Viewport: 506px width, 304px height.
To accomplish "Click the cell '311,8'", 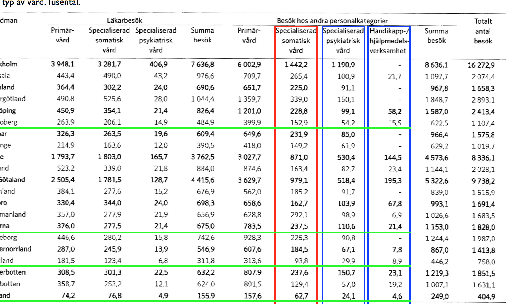I will coord(205,261).
